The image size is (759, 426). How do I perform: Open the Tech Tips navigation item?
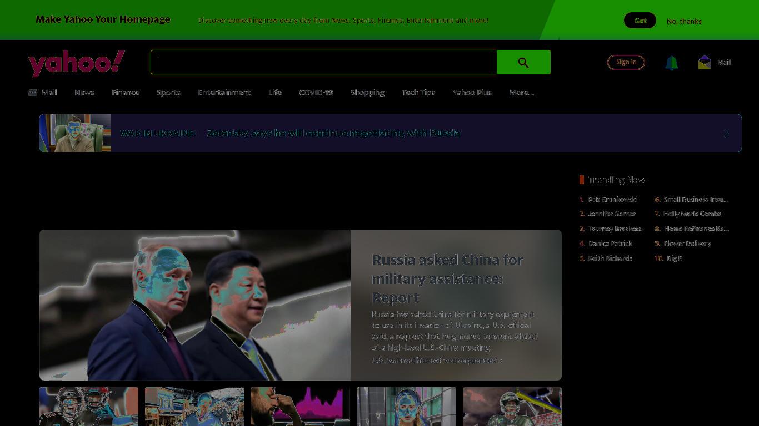pos(418,93)
